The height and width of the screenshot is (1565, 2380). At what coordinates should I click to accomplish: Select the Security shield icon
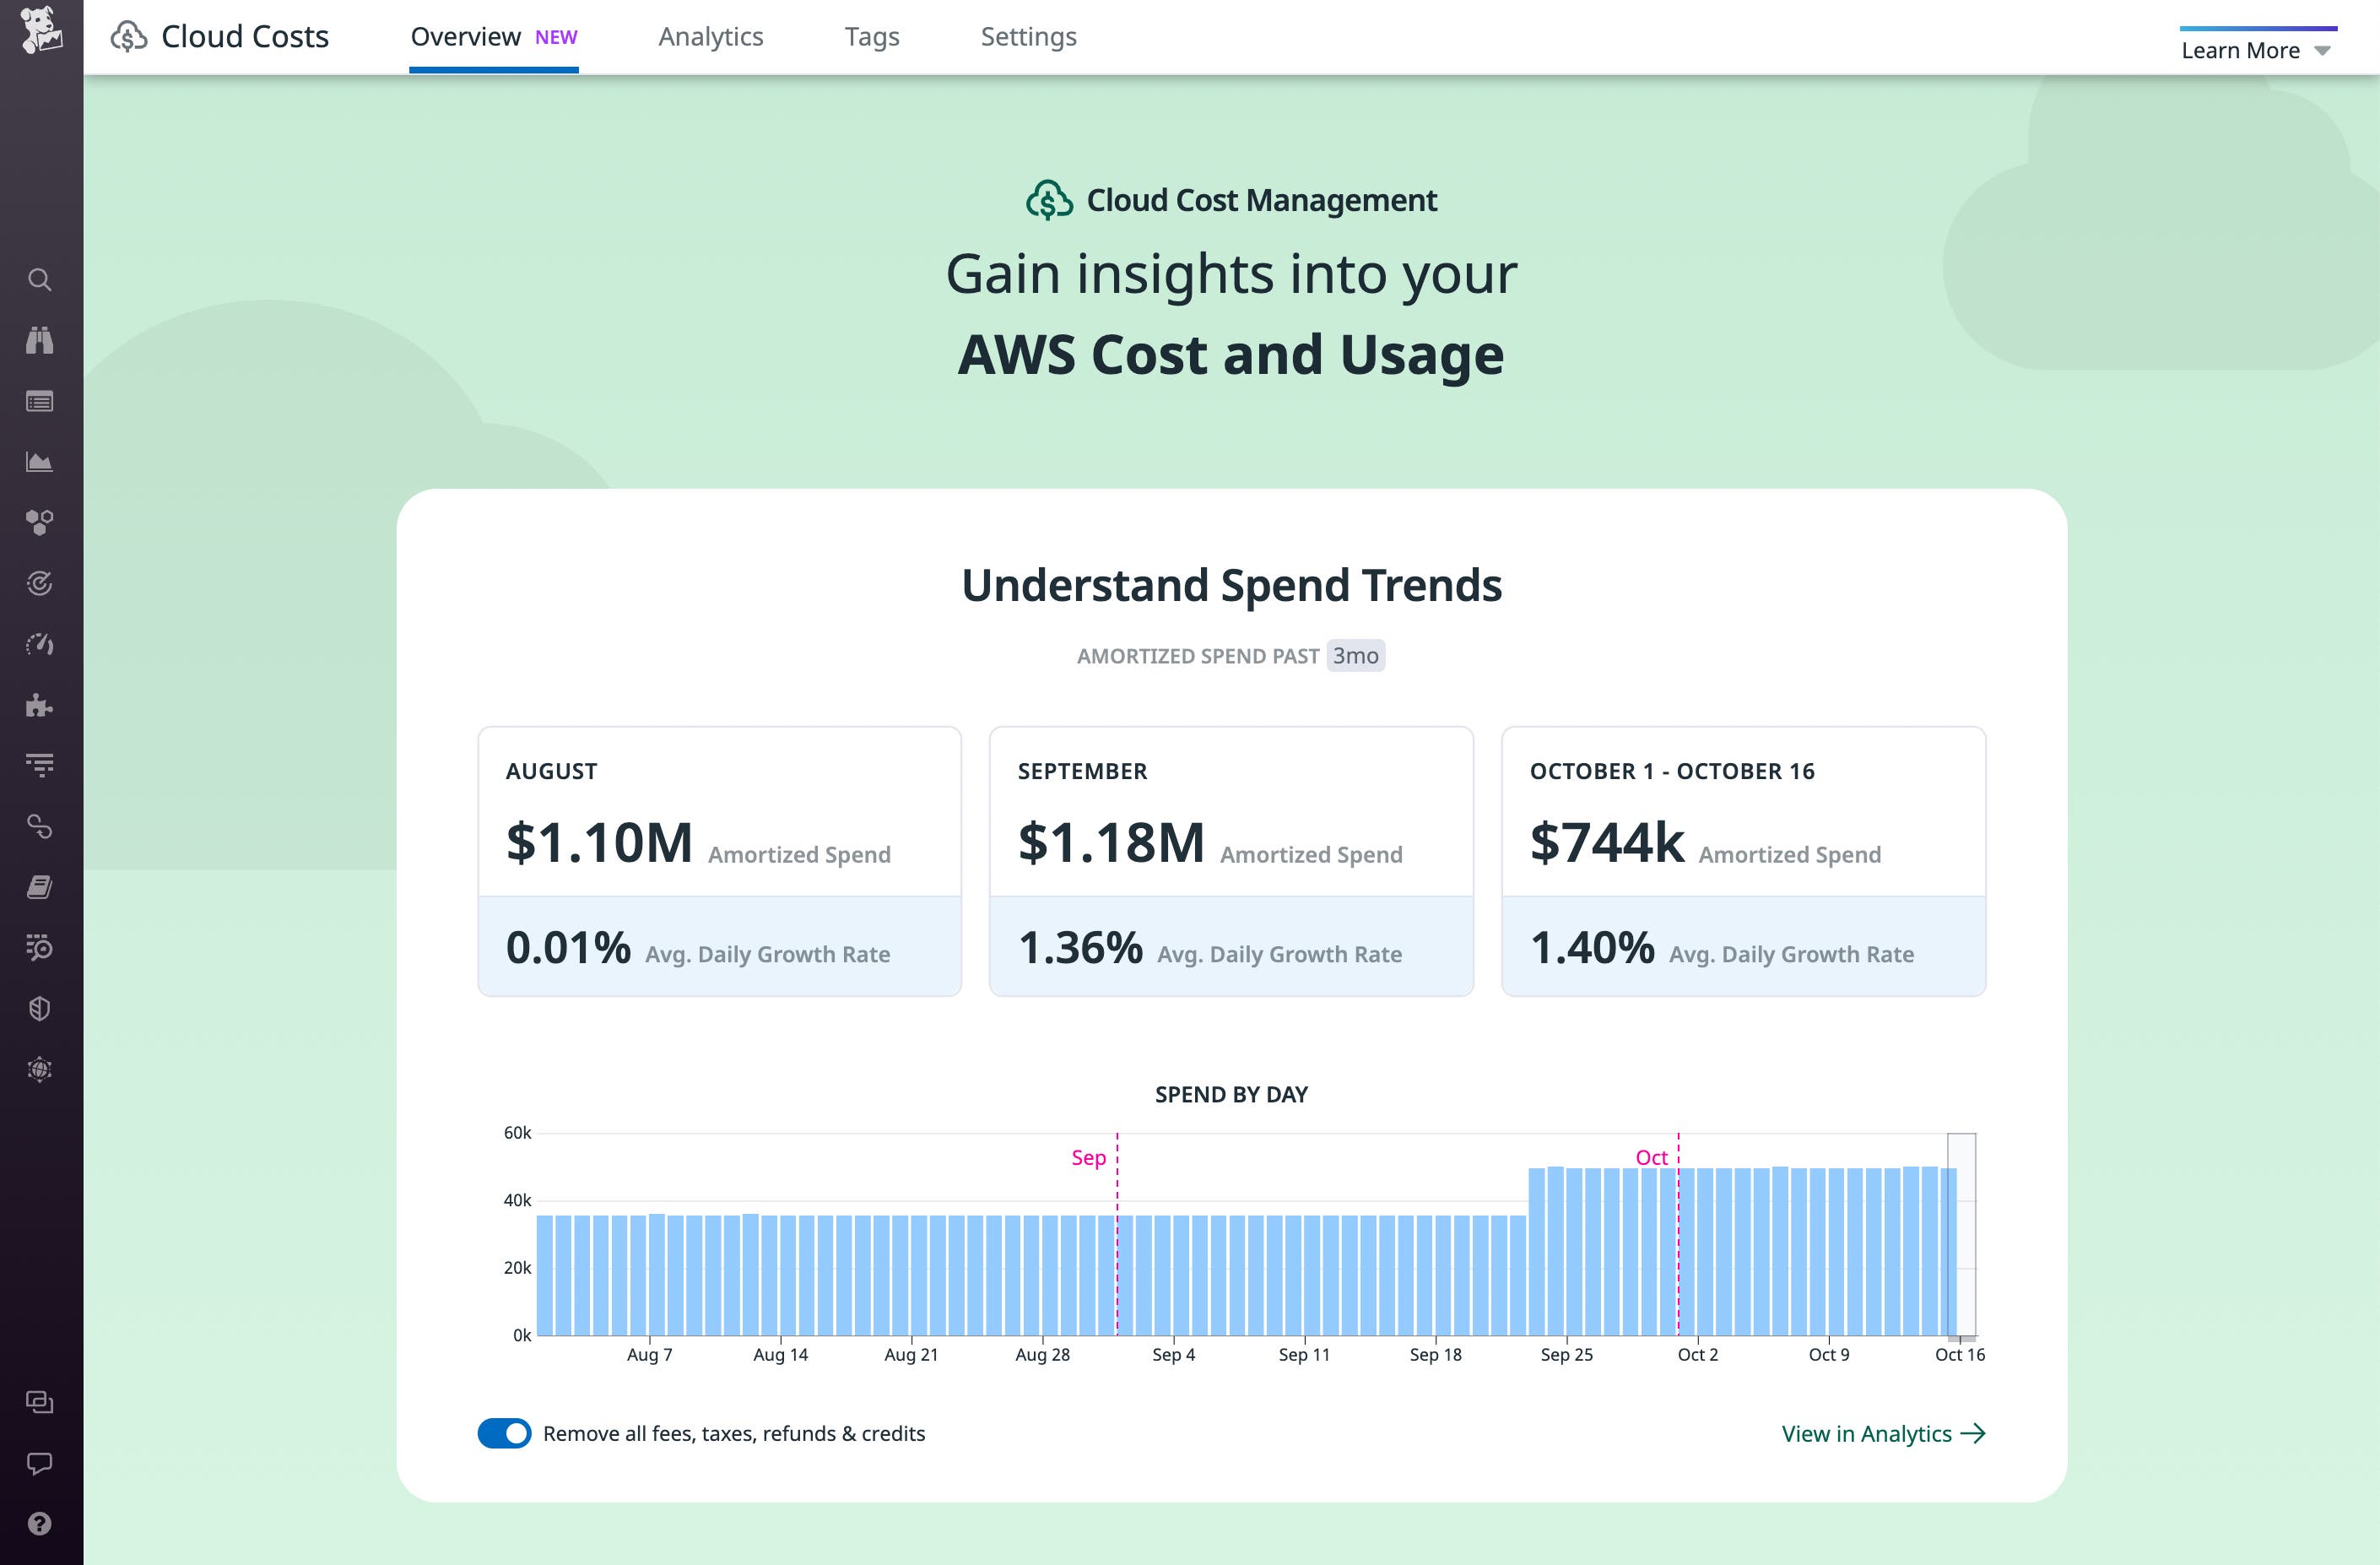(40, 1007)
